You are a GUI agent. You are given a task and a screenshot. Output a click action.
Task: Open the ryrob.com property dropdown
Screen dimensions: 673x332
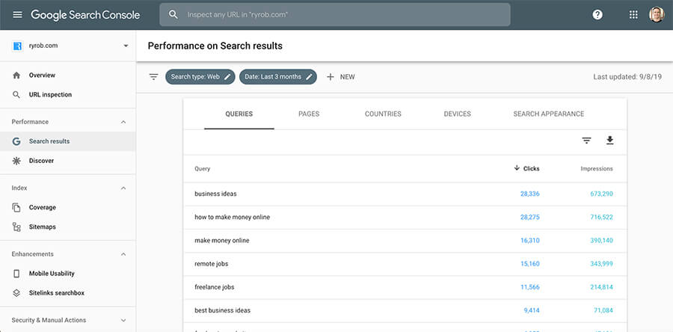click(x=126, y=46)
